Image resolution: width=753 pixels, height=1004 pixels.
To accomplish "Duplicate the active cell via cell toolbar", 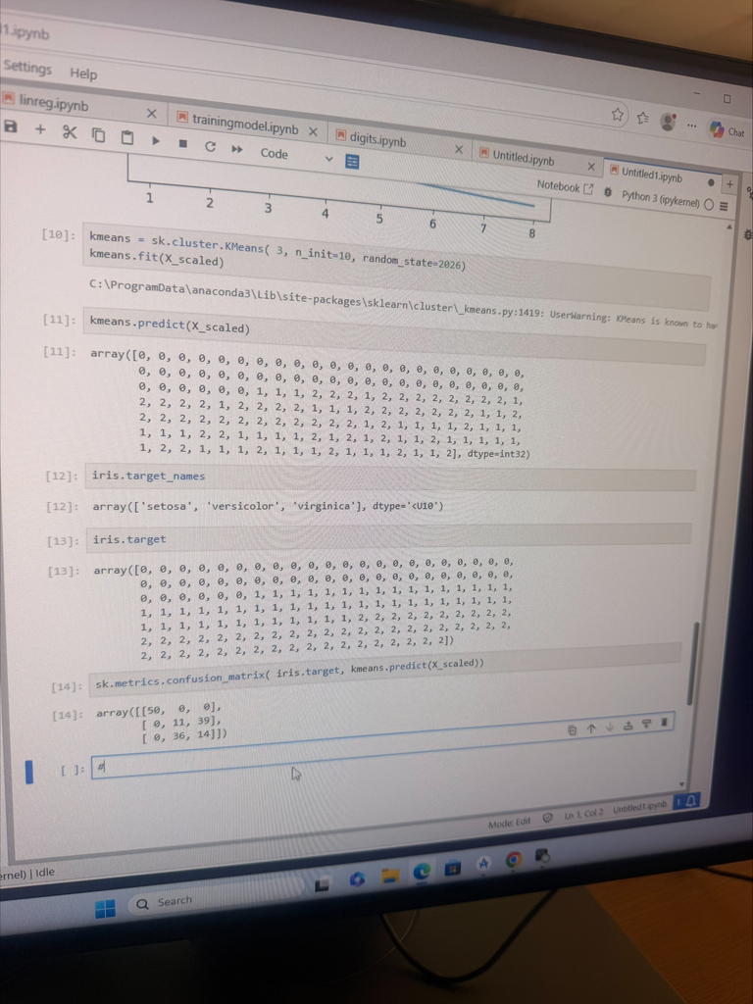I will 573,729.
